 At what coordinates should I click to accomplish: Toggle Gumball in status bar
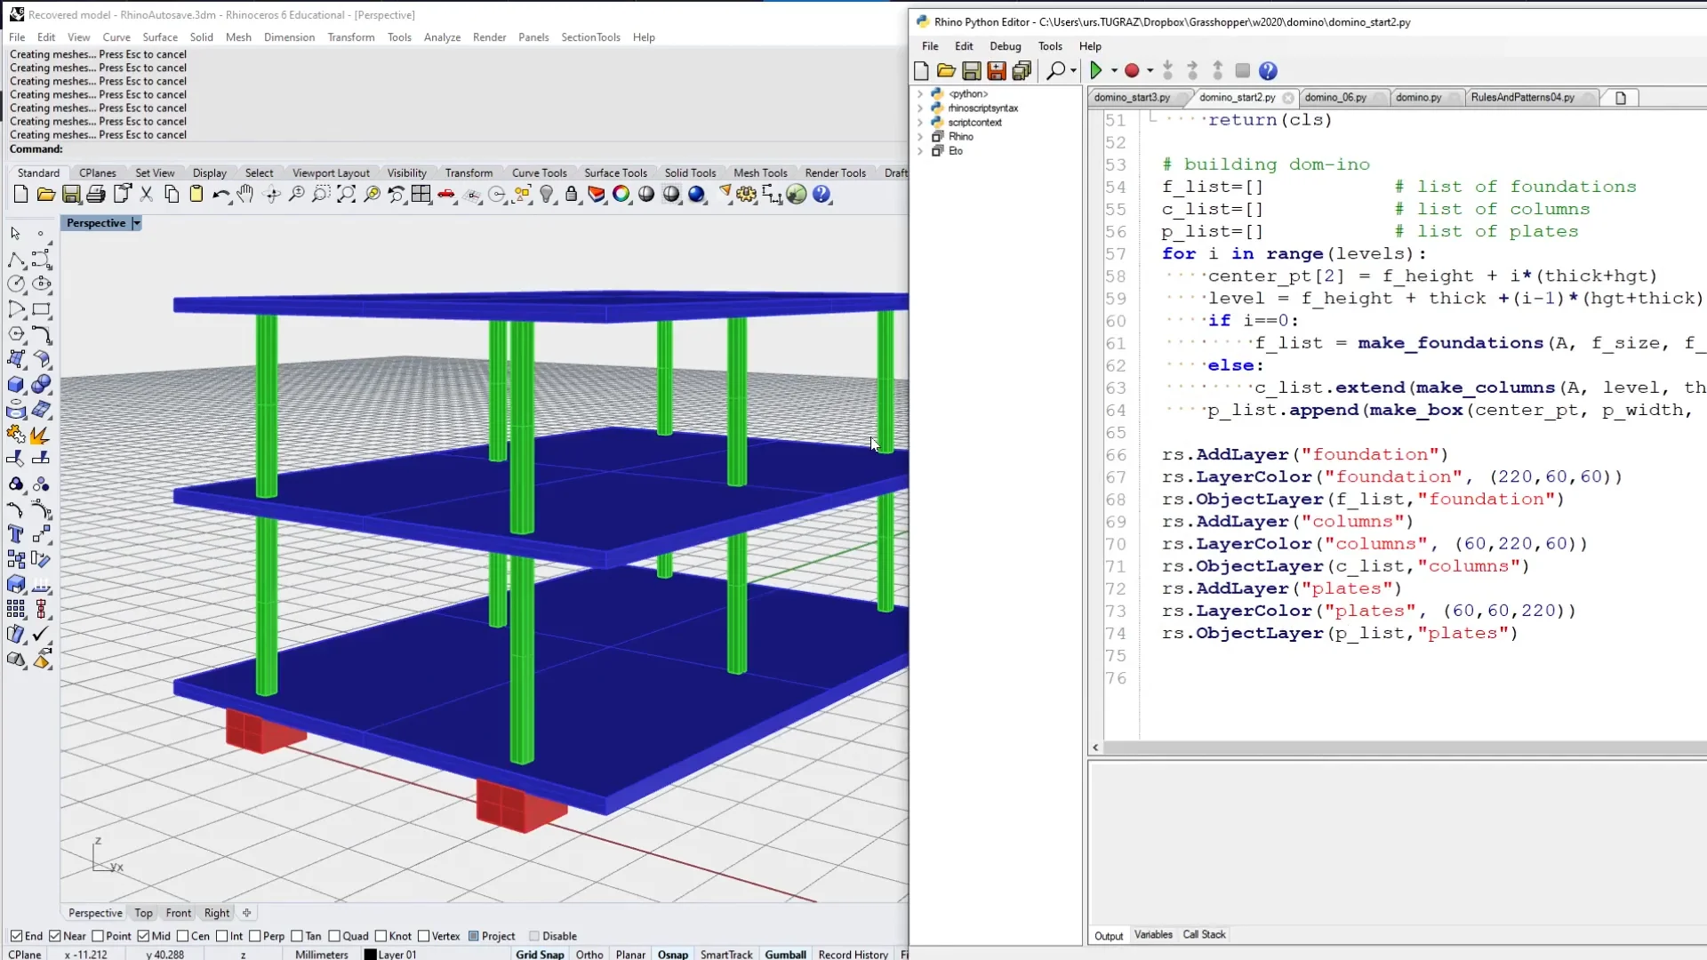pyautogui.click(x=785, y=954)
